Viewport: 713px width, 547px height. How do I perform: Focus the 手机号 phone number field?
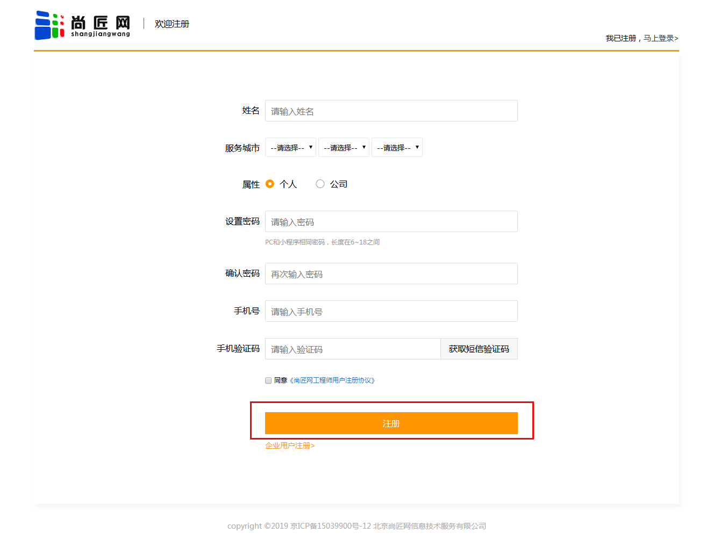[x=391, y=311]
